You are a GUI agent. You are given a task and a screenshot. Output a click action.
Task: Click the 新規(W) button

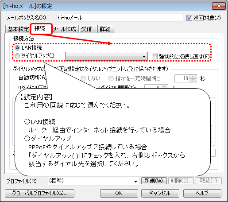tap(154, 181)
